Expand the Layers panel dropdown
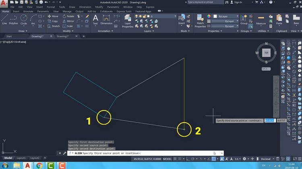 tap(149, 31)
